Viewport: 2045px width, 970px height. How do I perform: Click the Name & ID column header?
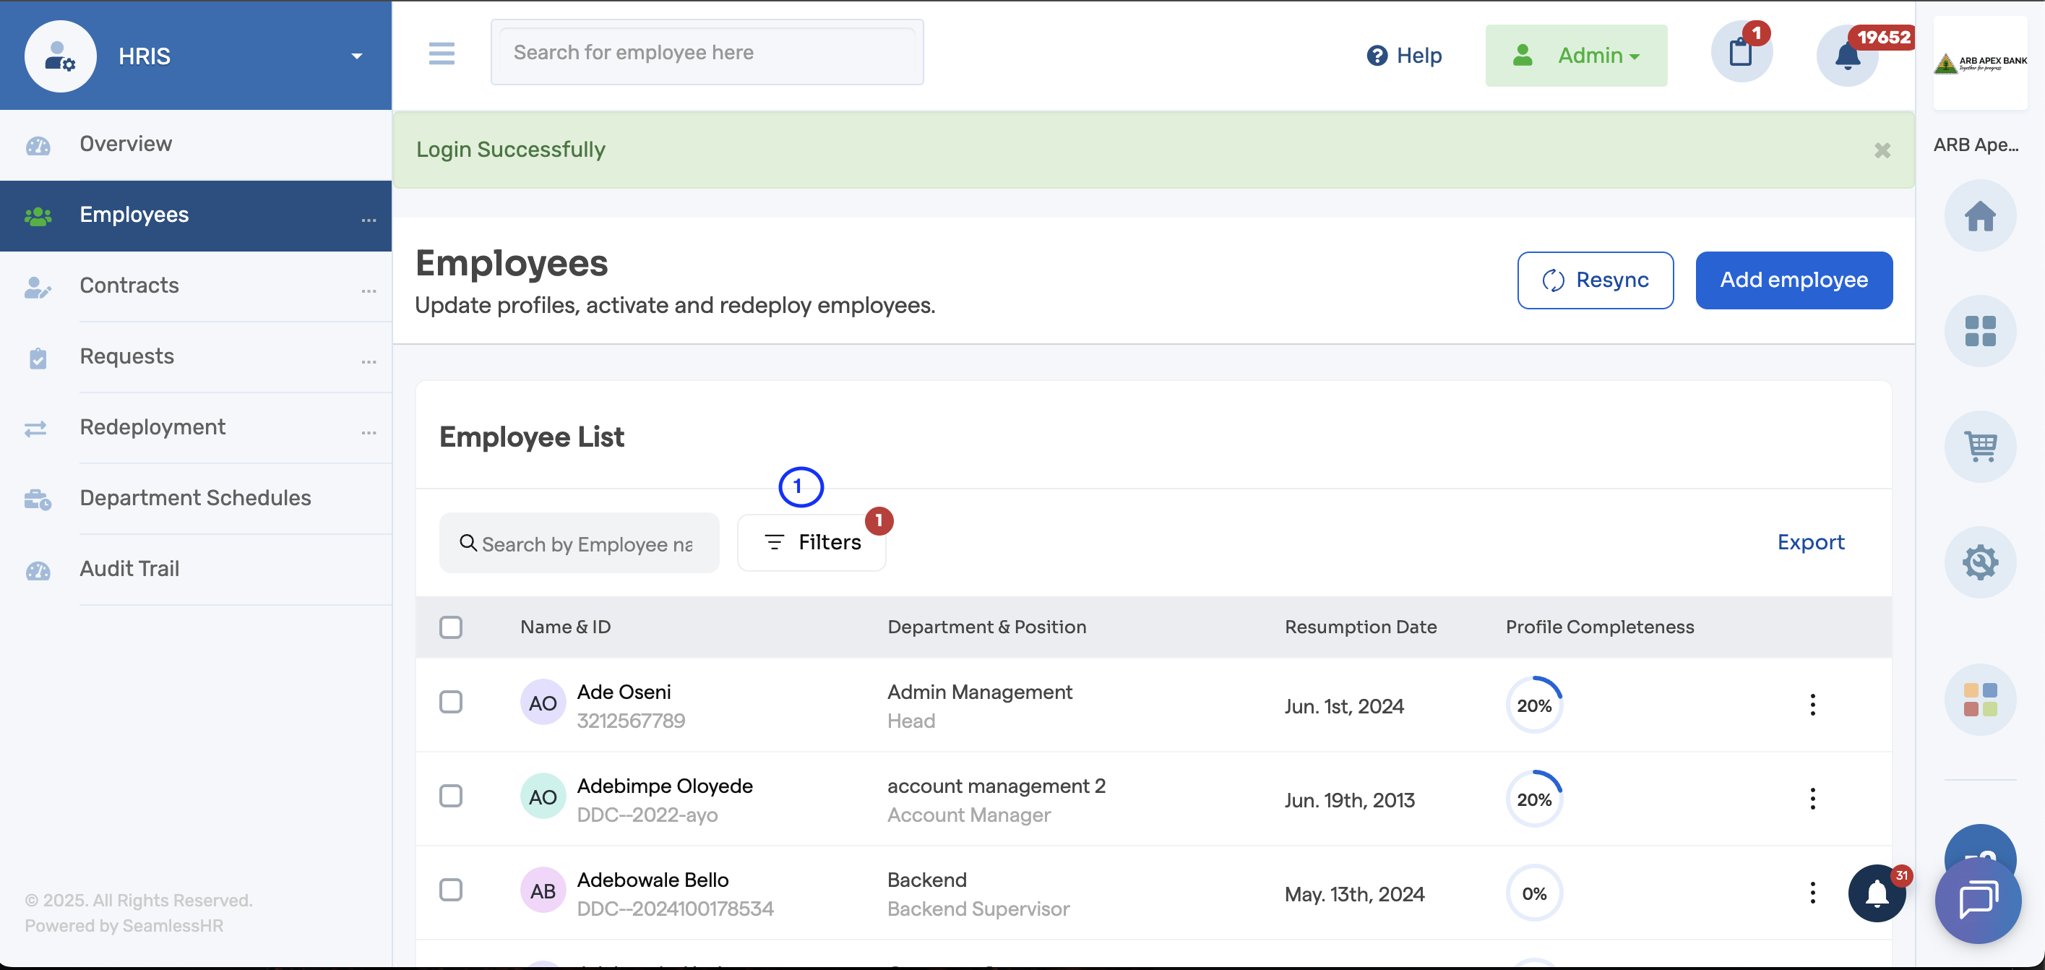point(565,627)
